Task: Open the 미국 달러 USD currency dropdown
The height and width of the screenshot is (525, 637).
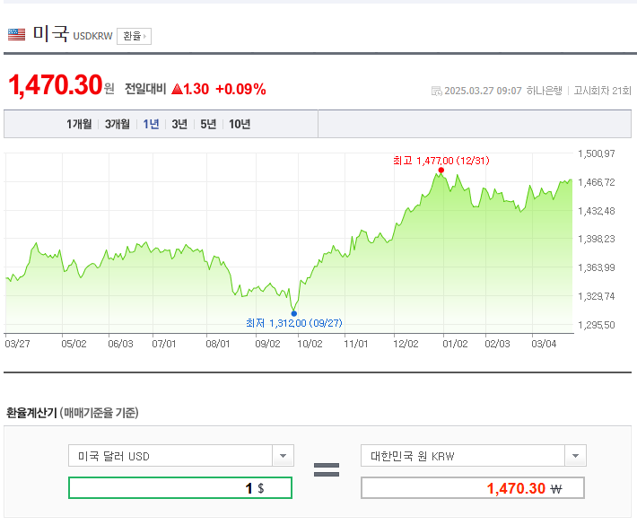Action: pyautogui.click(x=181, y=456)
